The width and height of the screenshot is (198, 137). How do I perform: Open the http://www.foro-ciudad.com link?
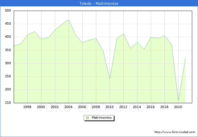[x=175, y=132]
